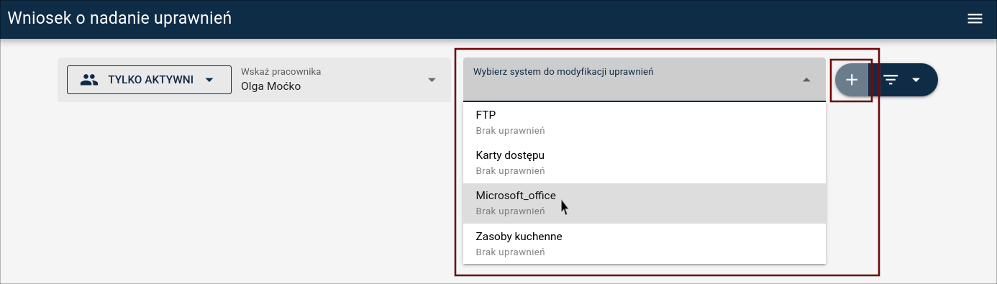This screenshot has height=284, width=997.
Task: Choose Karty dostępu from the list
Action: point(645,162)
